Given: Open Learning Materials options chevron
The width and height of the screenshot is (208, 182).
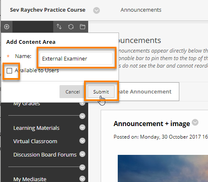Looking at the screenshot, I should point(82,127).
